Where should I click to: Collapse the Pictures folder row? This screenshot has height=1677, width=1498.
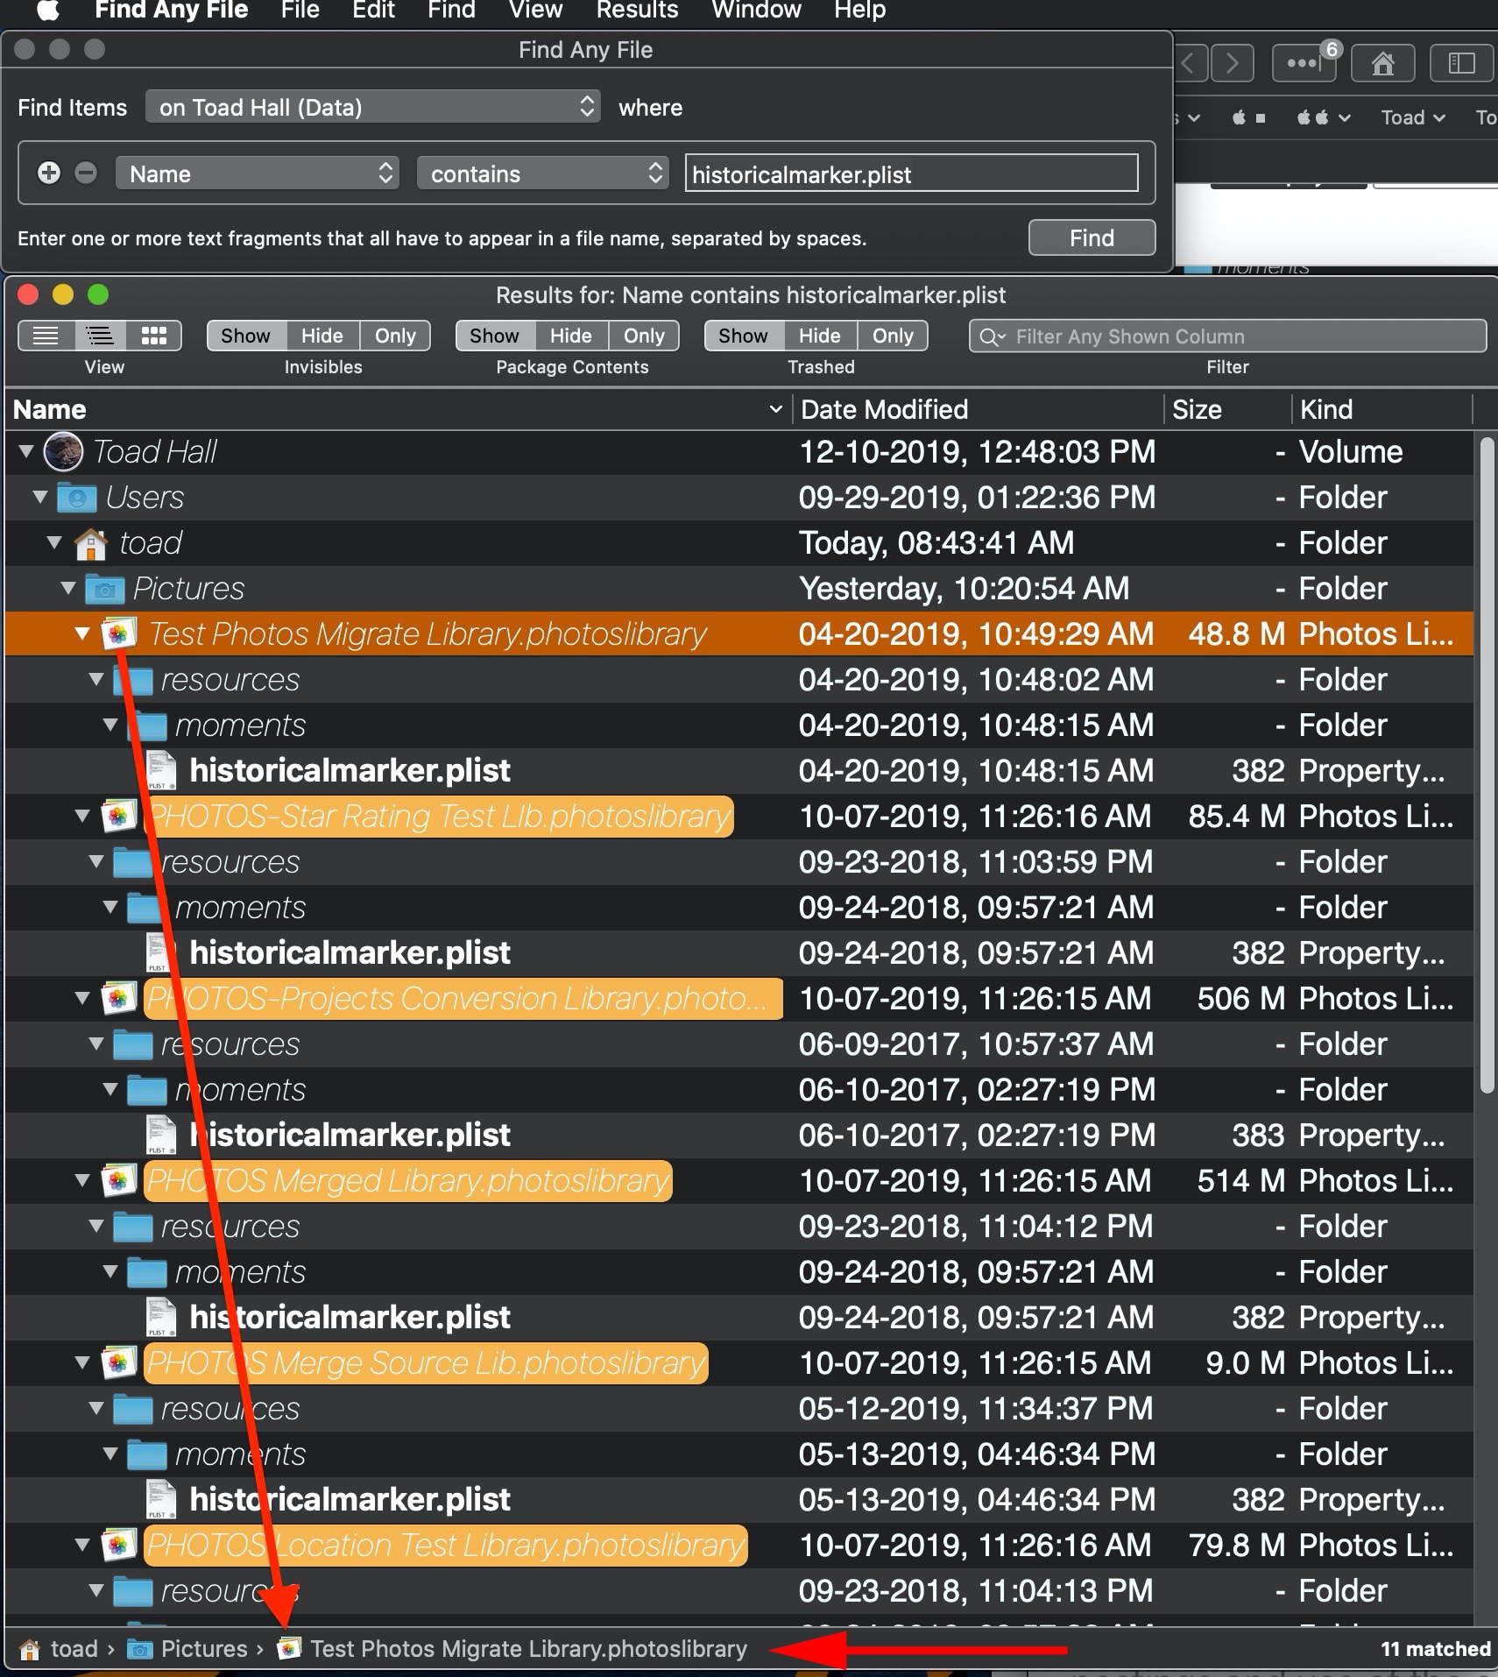68,589
